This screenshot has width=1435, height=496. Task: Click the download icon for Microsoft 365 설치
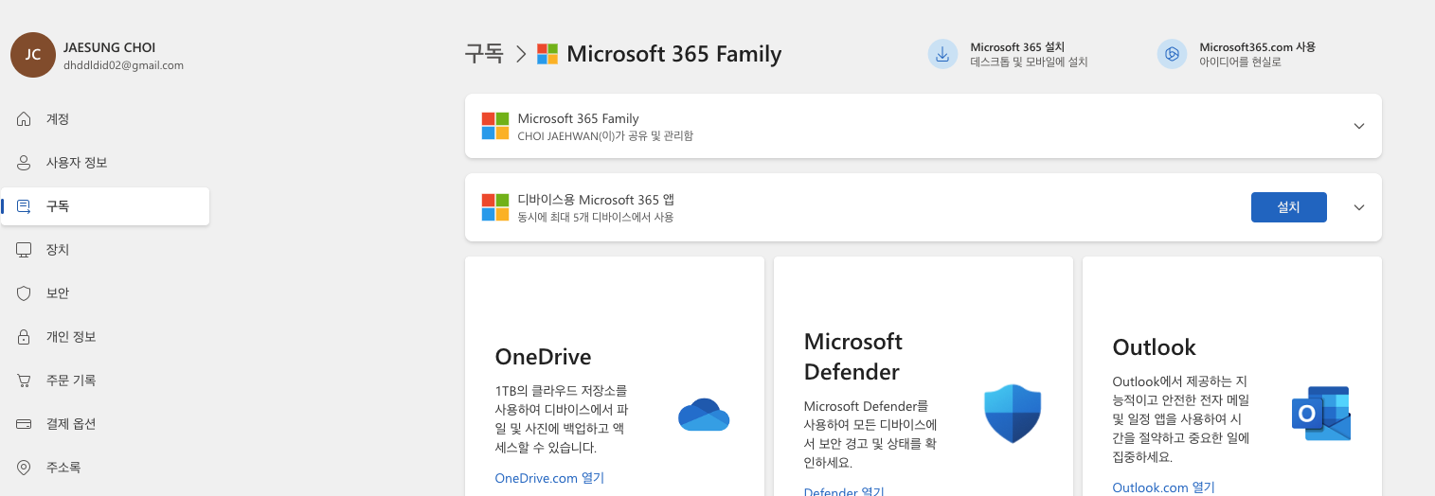pyautogui.click(x=942, y=54)
